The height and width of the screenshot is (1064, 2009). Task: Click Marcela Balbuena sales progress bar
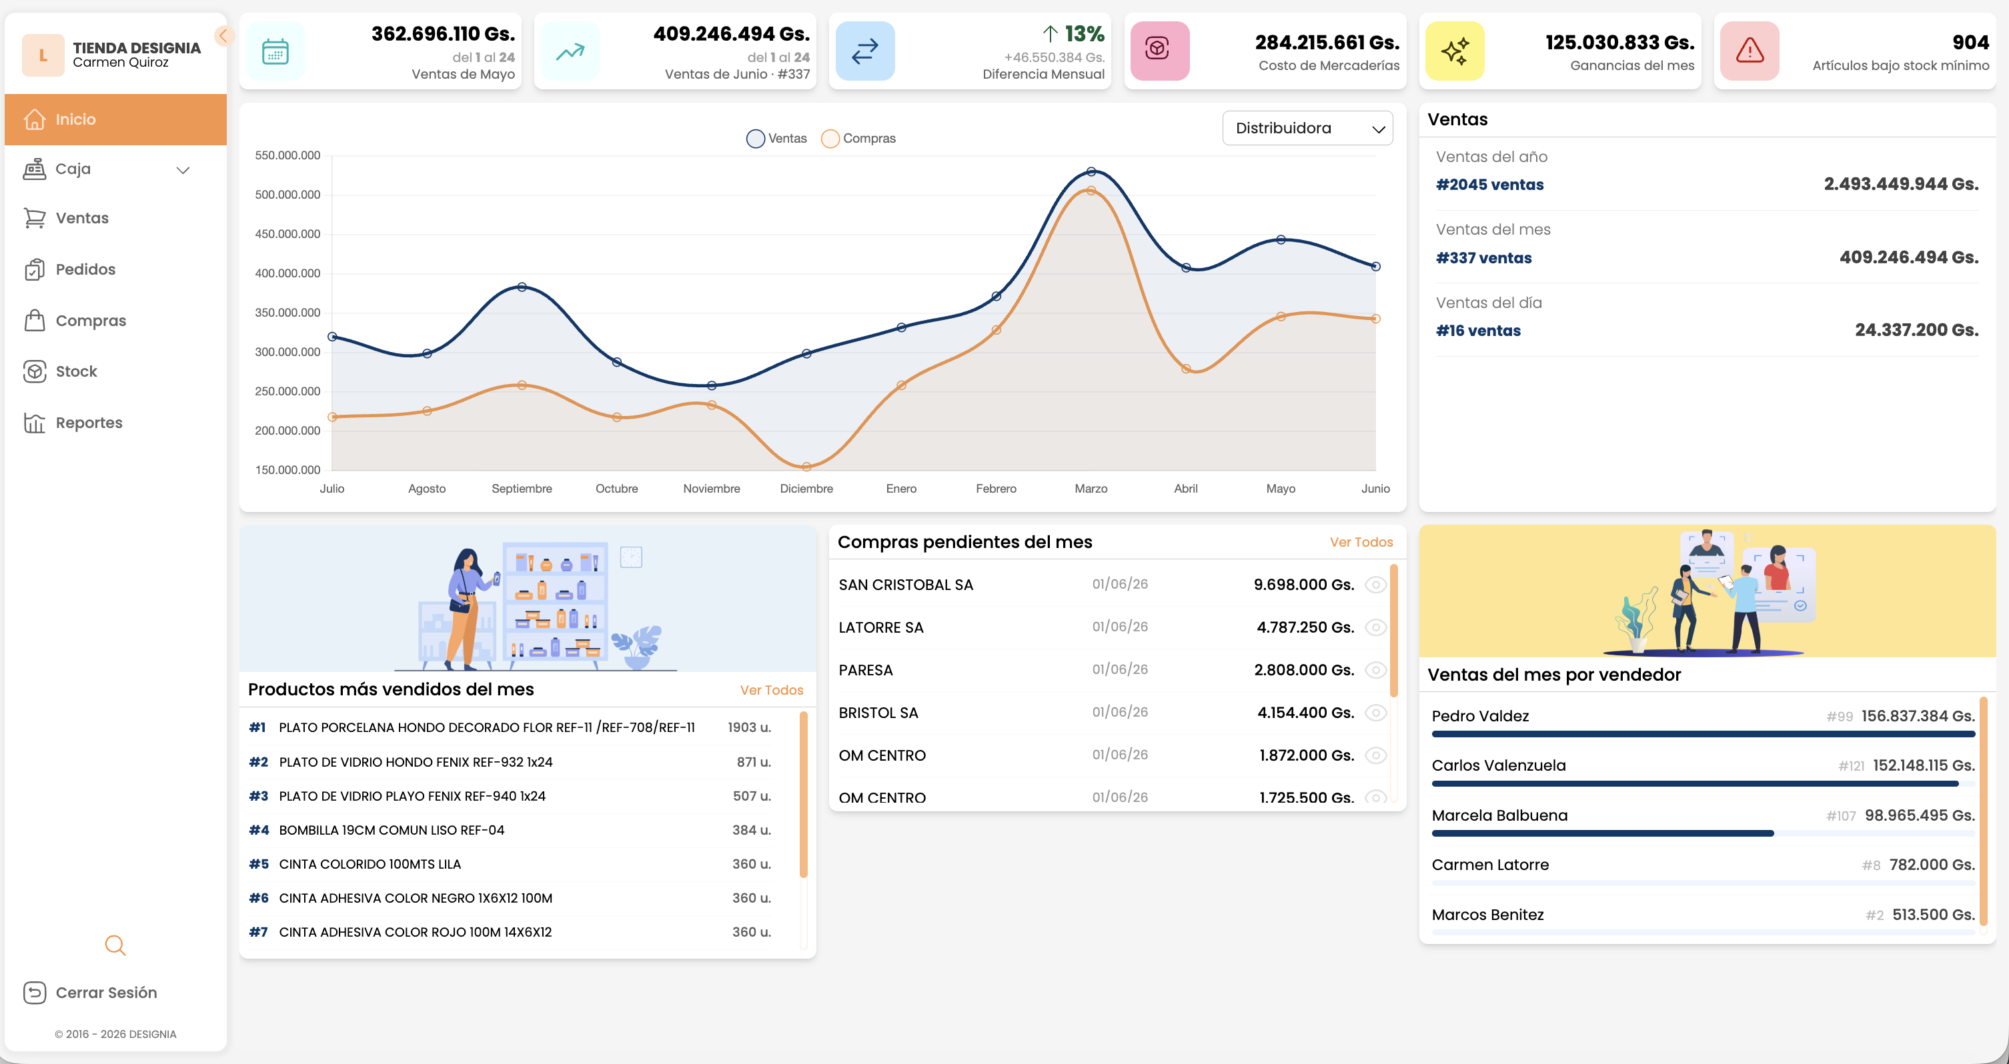tap(1704, 833)
